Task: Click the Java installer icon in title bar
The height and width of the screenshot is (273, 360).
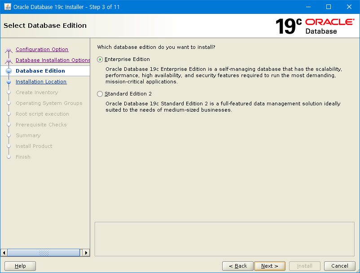Action: 8,7
